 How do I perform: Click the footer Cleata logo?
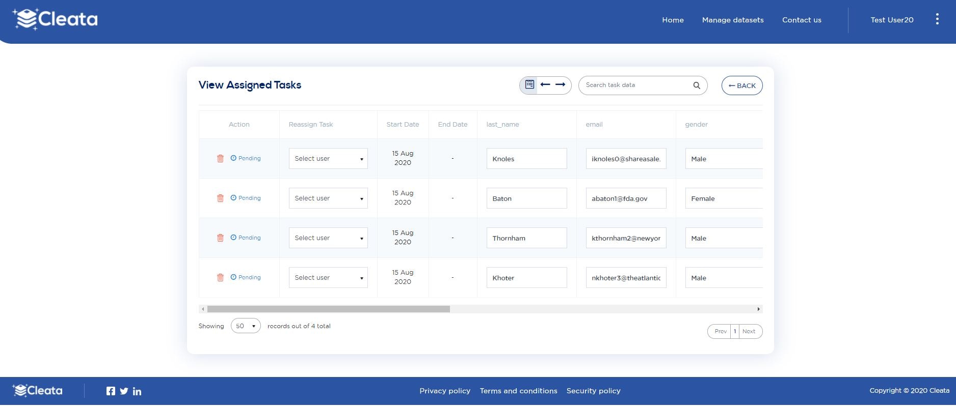click(x=38, y=391)
